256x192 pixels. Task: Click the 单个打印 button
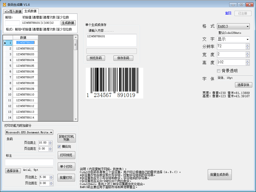coord(66,166)
